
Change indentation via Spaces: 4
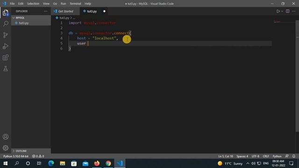tap(242, 156)
